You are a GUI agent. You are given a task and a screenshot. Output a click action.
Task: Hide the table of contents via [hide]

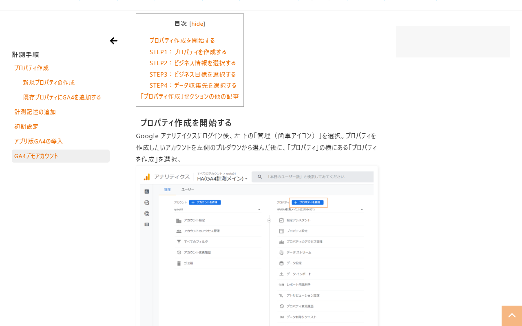pos(197,24)
